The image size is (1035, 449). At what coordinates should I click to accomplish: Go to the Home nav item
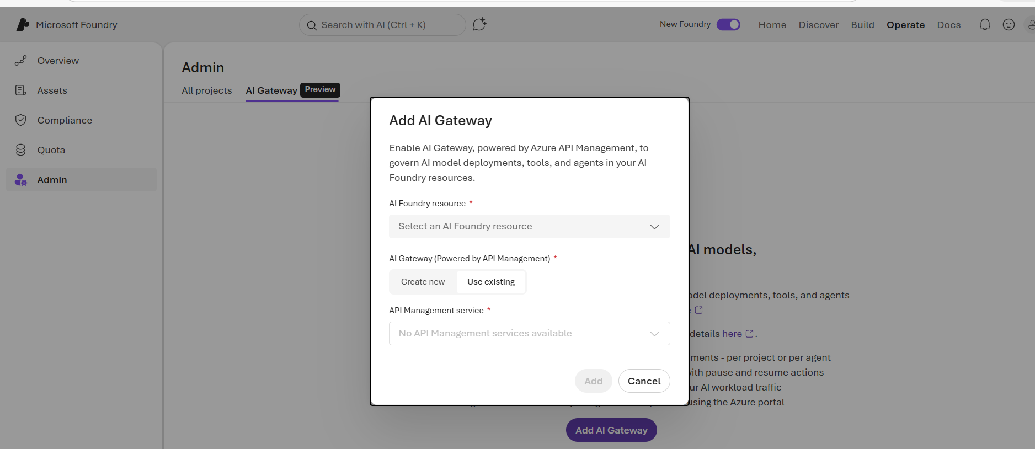coord(772,25)
